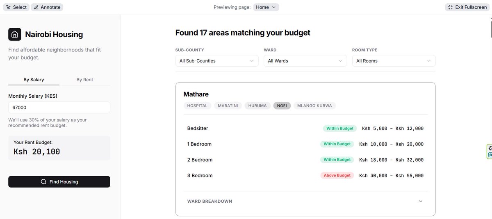Click the Above Budget badge
The width and height of the screenshot is (492, 219).
337,176
